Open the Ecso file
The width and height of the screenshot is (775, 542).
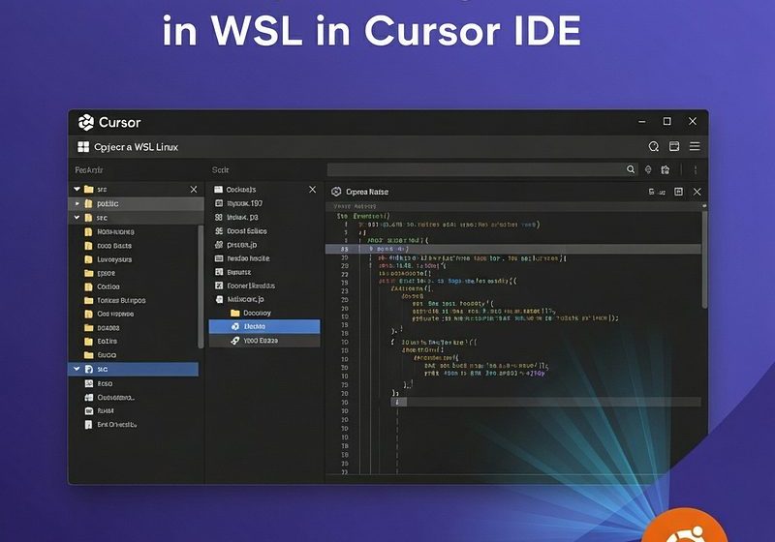tap(105, 383)
